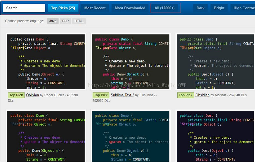
Task: Click the Top Pick badge beside Oblivion
Action: (16, 95)
